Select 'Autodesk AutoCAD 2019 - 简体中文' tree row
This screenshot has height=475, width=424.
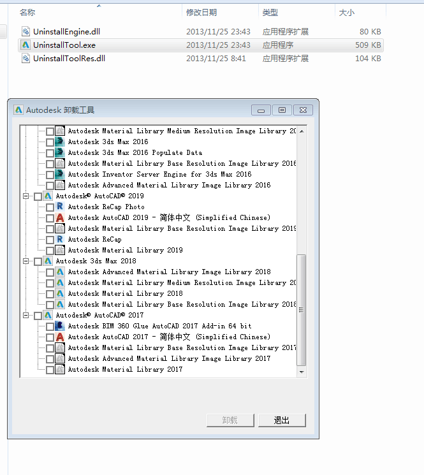pos(169,218)
